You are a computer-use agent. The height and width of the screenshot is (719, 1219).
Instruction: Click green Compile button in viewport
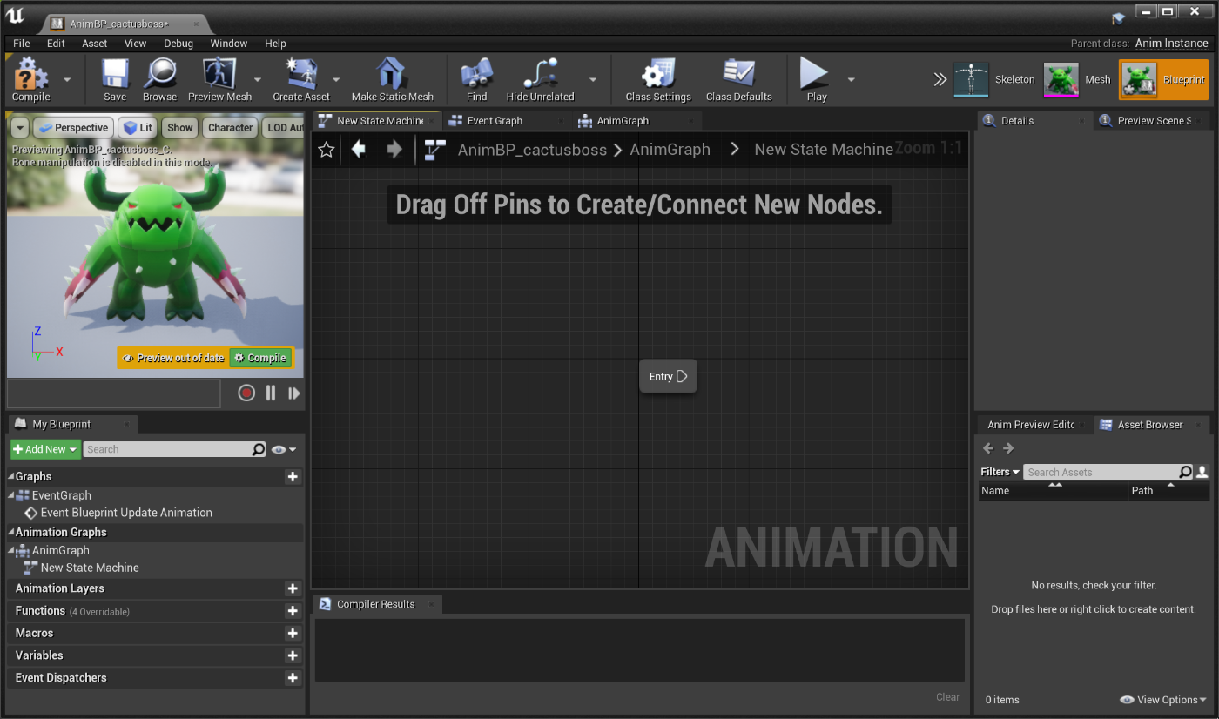(x=260, y=358)
